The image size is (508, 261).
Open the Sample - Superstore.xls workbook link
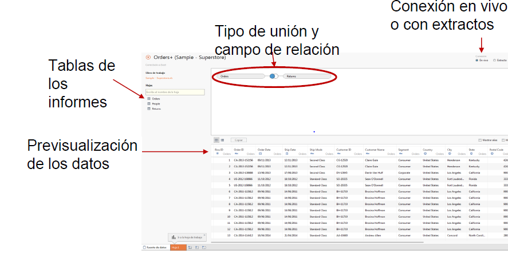[159, 78]
